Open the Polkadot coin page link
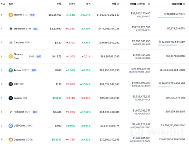 pyautogui.click(x=19, y=112)
